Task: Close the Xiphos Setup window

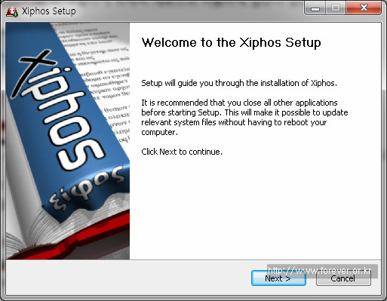Action: [x=364, y=8]
